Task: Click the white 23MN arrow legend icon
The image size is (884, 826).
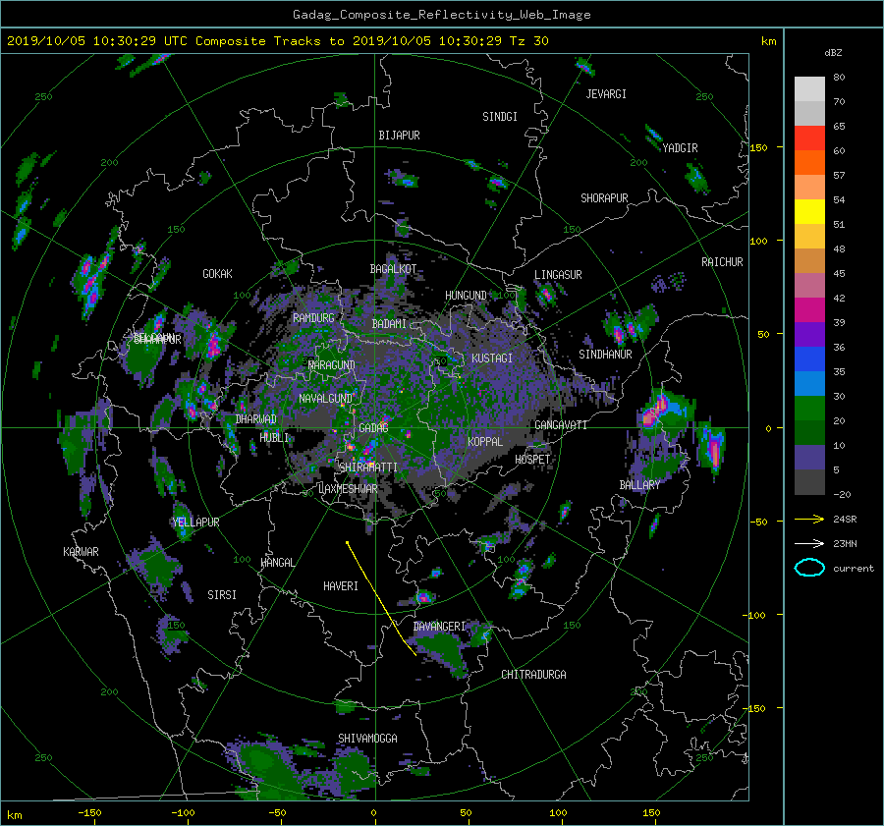Action: pos(809,543)
